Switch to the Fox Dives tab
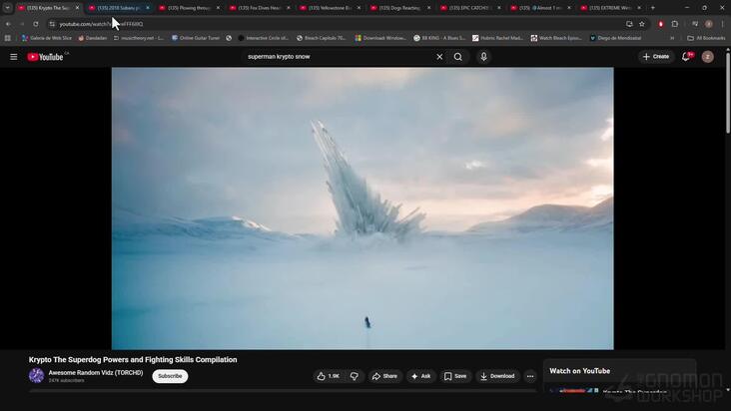 click(x=260, y=8)
